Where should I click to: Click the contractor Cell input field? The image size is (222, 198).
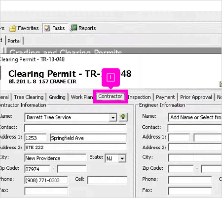pyautogui.click(x=107, y=180)
